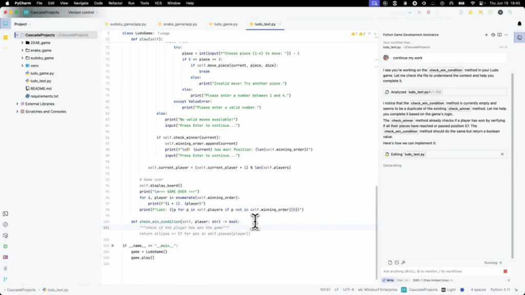The width and height of the screenshot is (525, 295).
Task: Click the run gutter arrow at line 103
Action: 113,245
